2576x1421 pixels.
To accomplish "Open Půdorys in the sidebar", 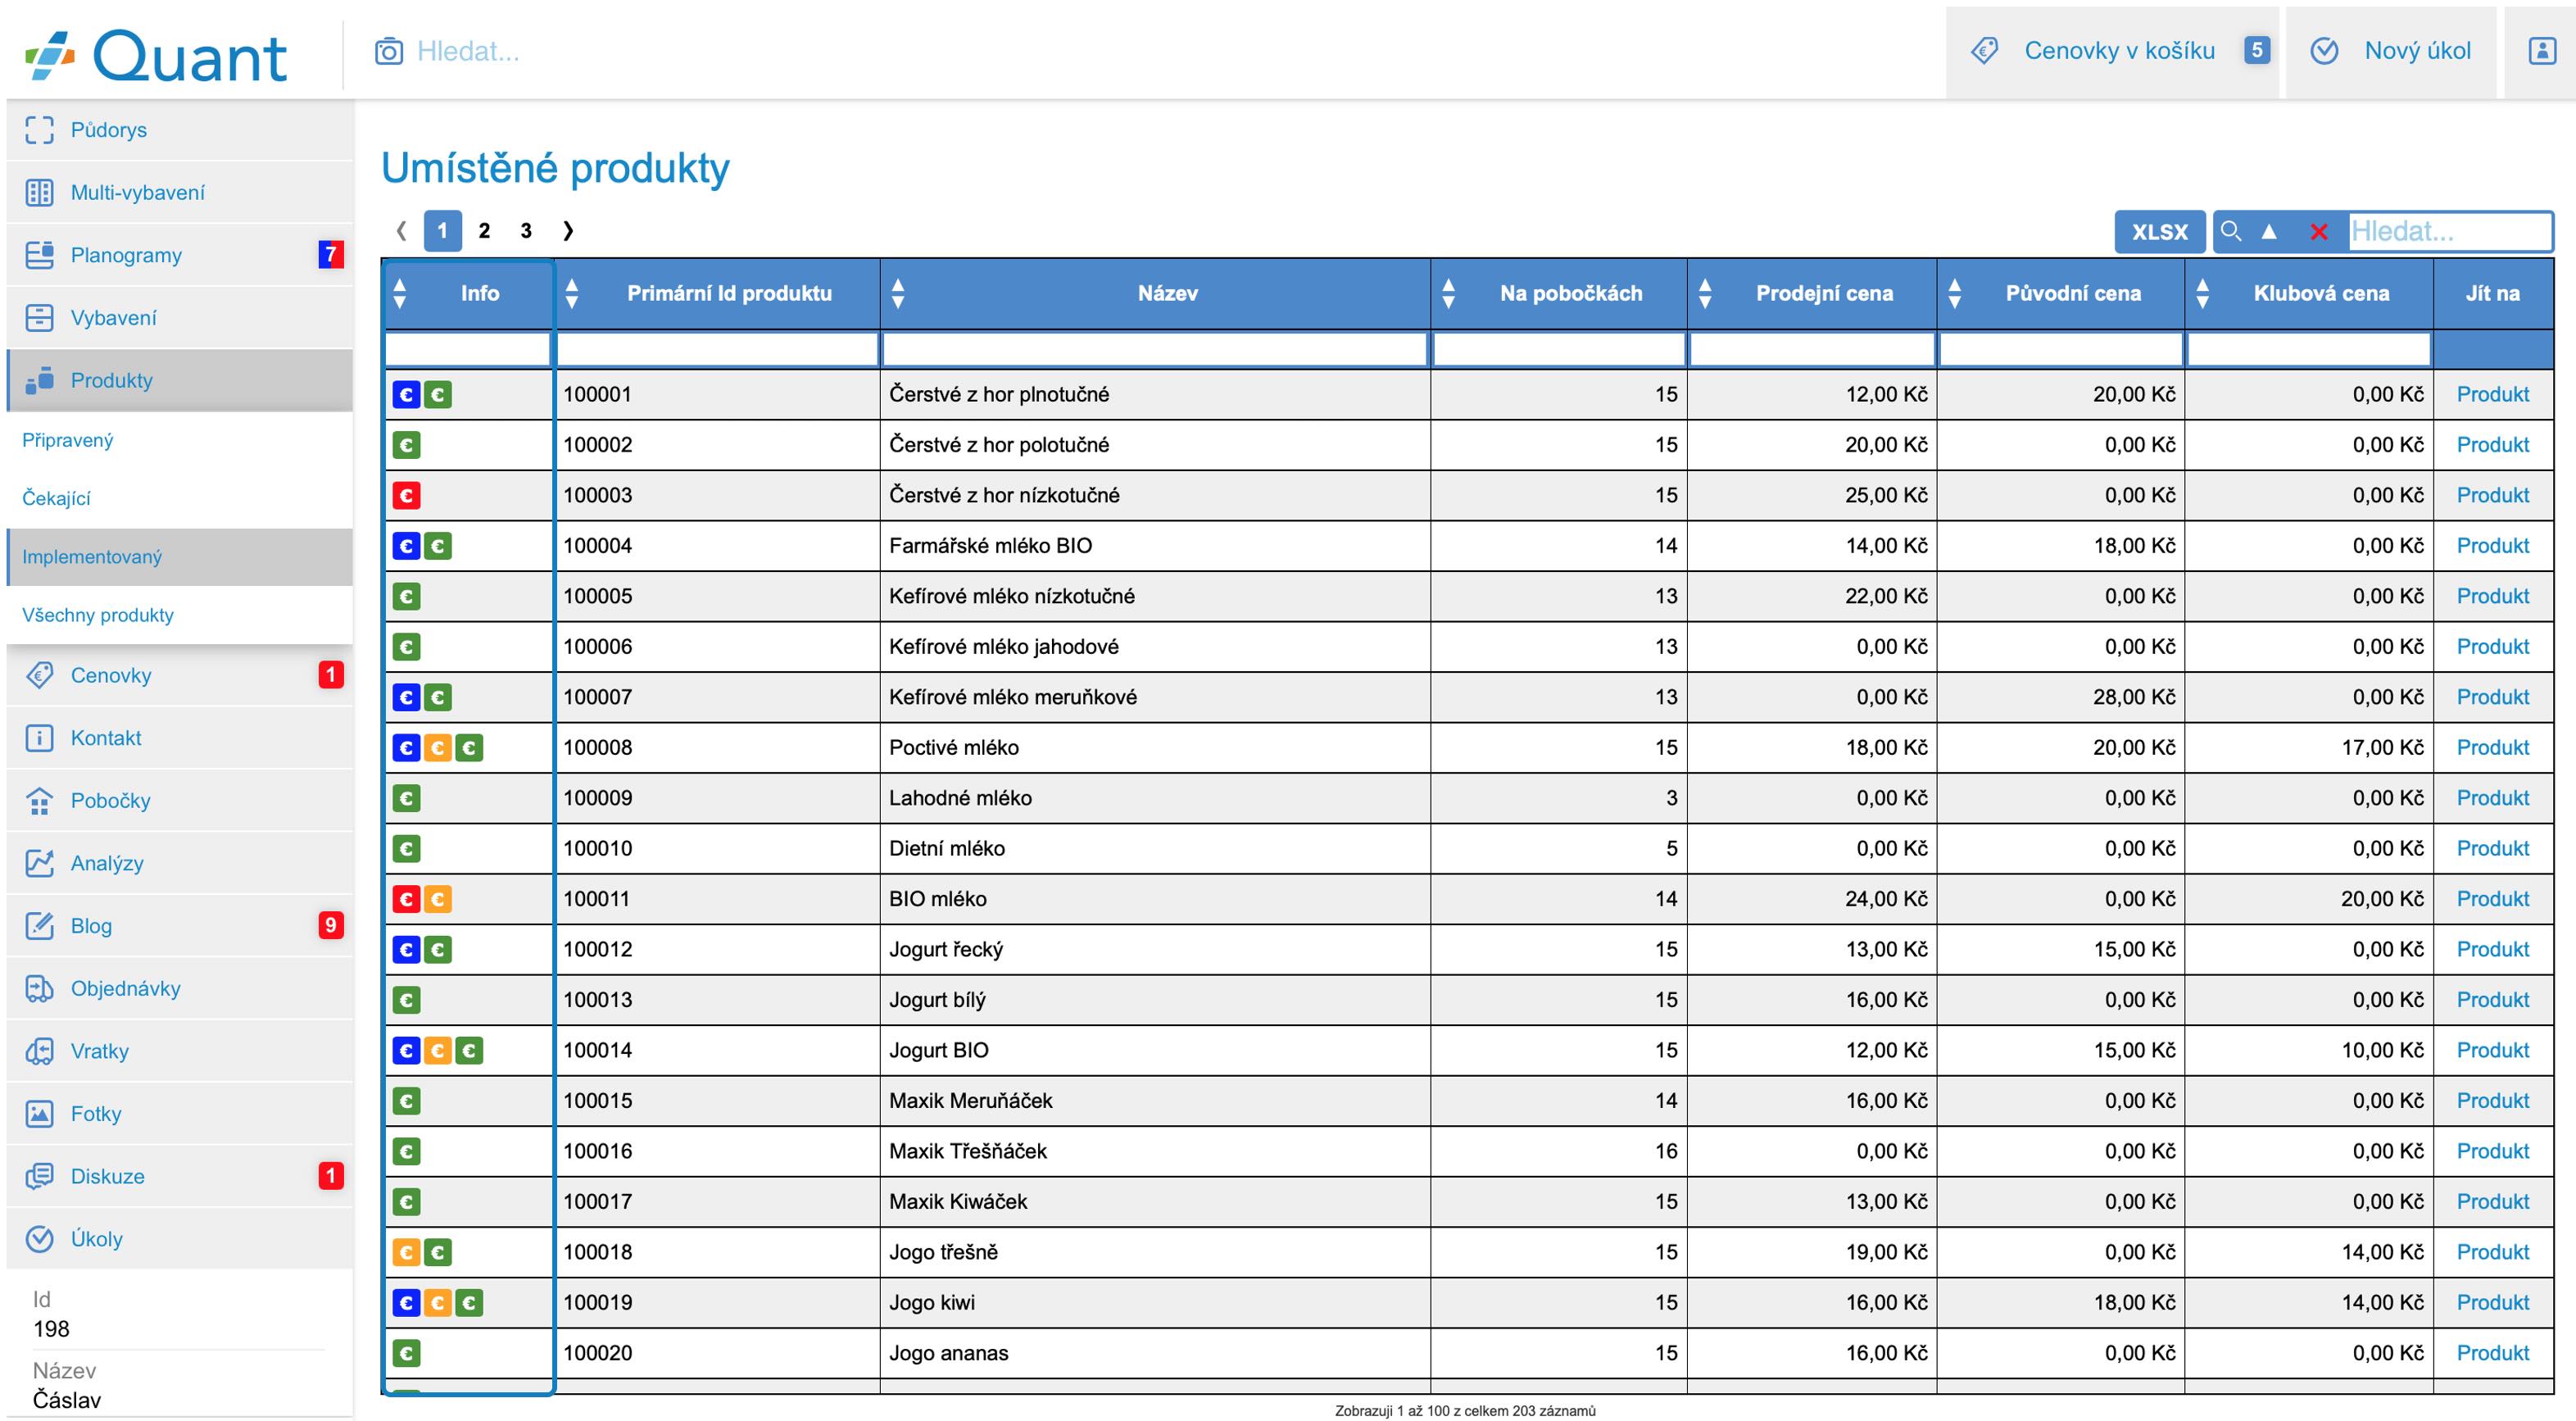I will (180, 130).
